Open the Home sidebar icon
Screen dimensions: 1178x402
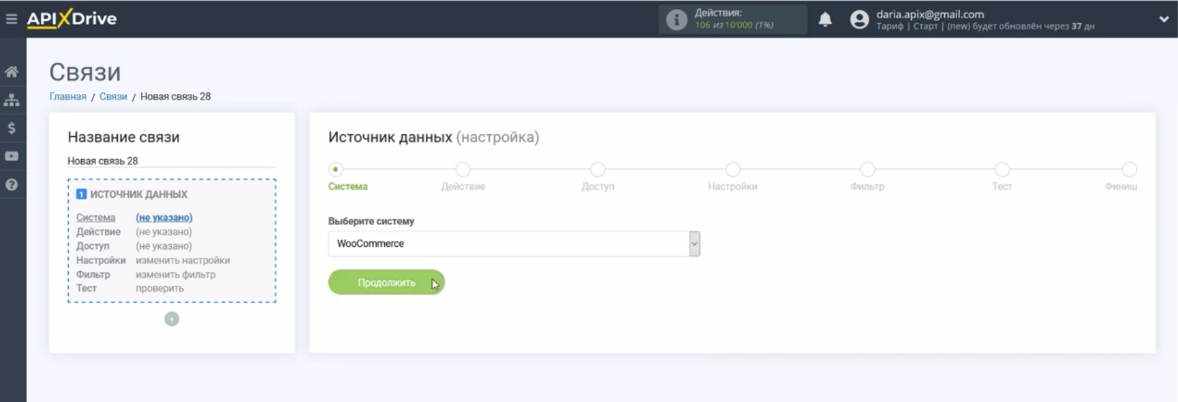(x=12, y=71)
